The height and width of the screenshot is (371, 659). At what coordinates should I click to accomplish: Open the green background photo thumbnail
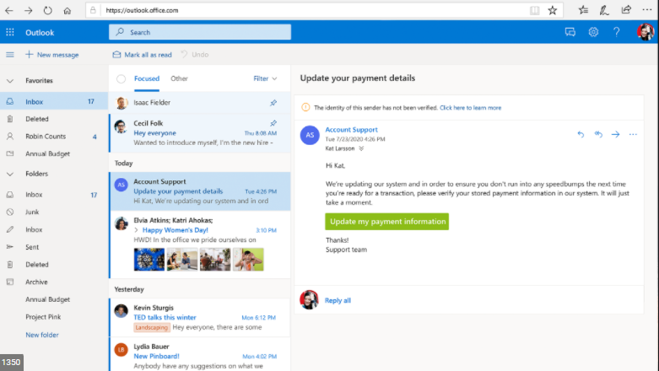(x=248, y=259)
